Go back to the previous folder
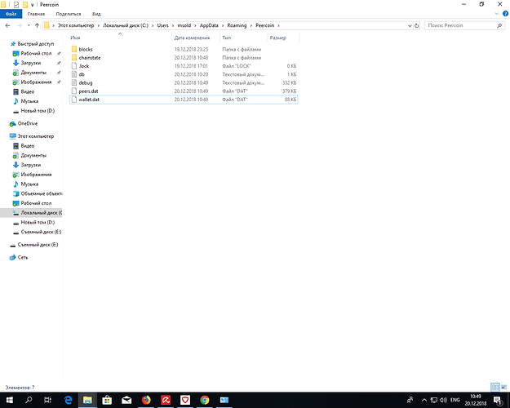 pyautogui.click(x=8, y=25)
